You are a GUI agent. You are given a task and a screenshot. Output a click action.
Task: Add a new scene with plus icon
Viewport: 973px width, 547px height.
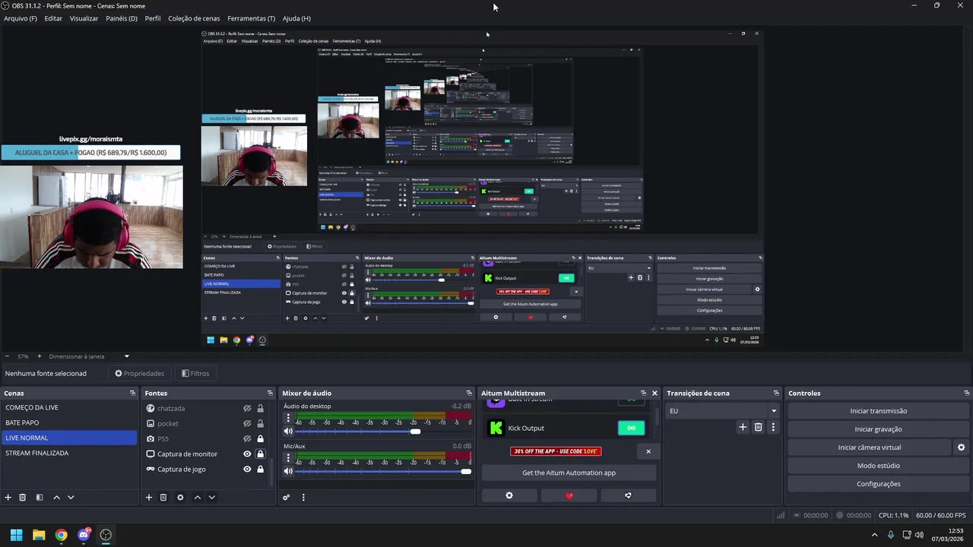point(8,498)
